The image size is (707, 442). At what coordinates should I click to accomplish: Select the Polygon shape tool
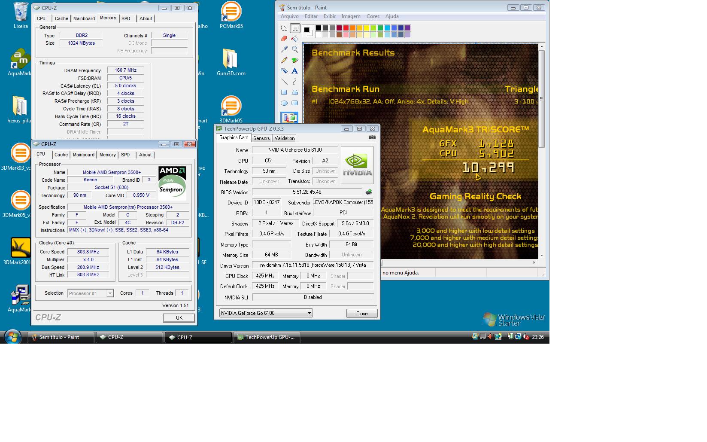(x=295, y=92)
